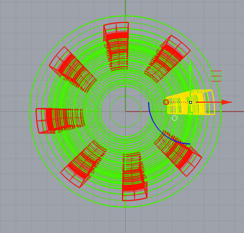Viewport: 244px width, 233px height.
Task: Select the red seat block at twelve o'clock
Action: pos(117,46)
